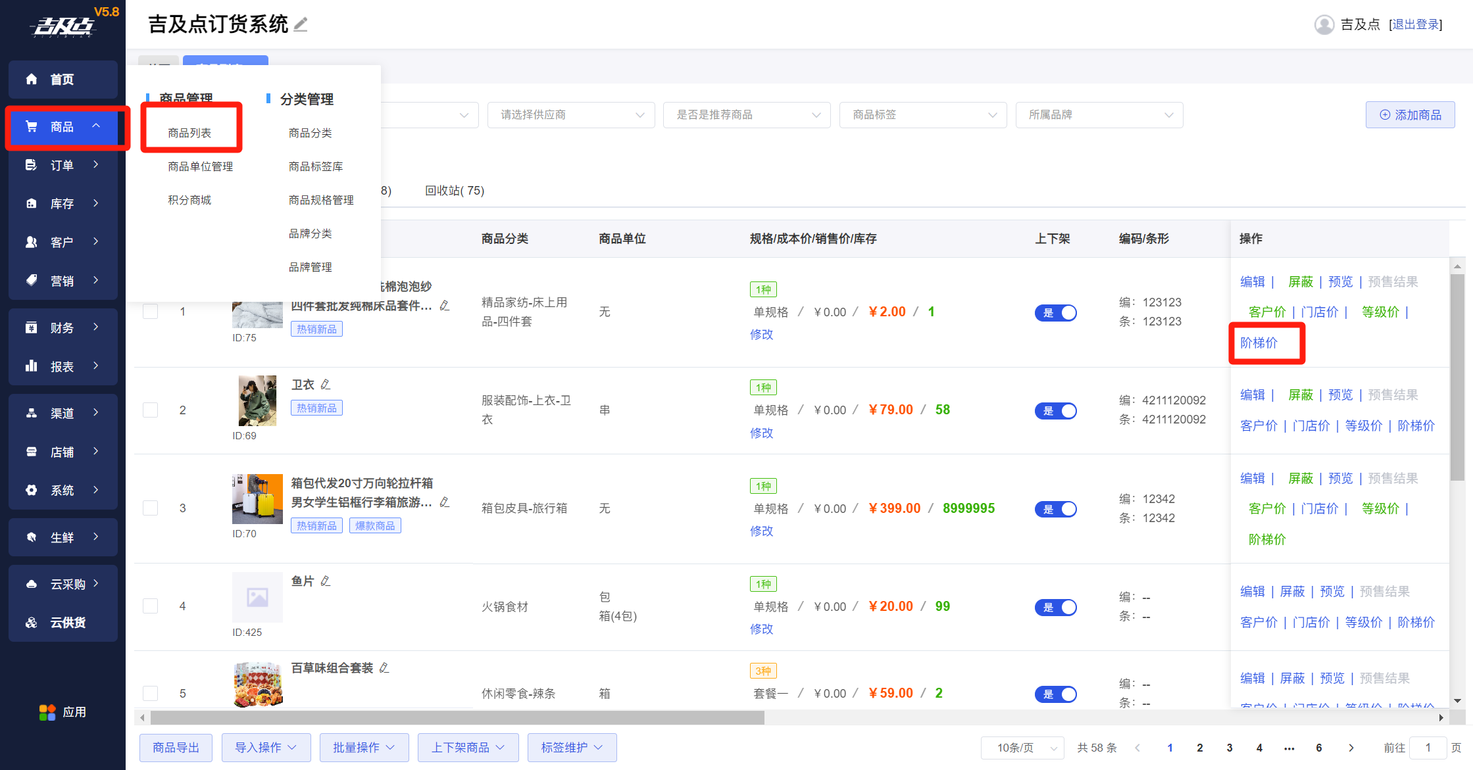Viewport: 1473px width, 770px height.
Task: Click the 退出登录 link
Action: (x=1415, y=24)
